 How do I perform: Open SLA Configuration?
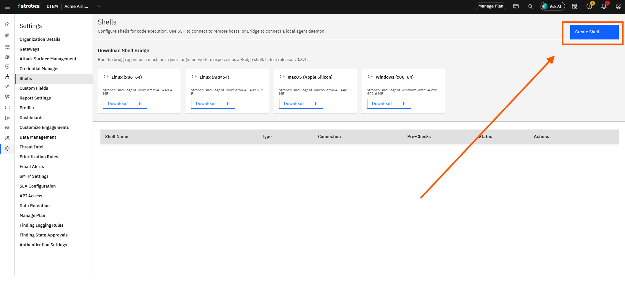[37, 186]
